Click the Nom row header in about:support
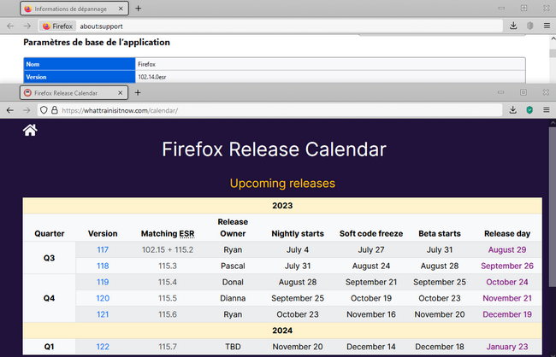The height and width of the screenshot is (357, 556). coord(80,64)
